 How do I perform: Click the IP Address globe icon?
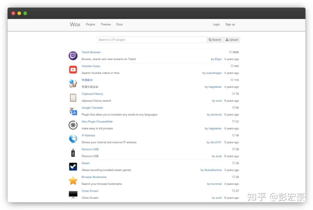[x=73, y=139]
